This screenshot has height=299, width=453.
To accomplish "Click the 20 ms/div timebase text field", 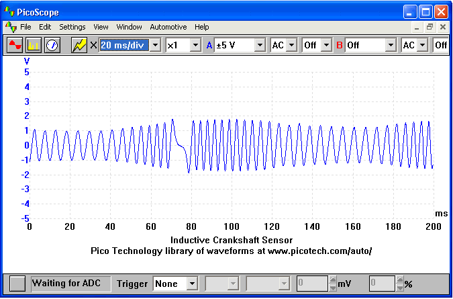I will tap(125, 46).
